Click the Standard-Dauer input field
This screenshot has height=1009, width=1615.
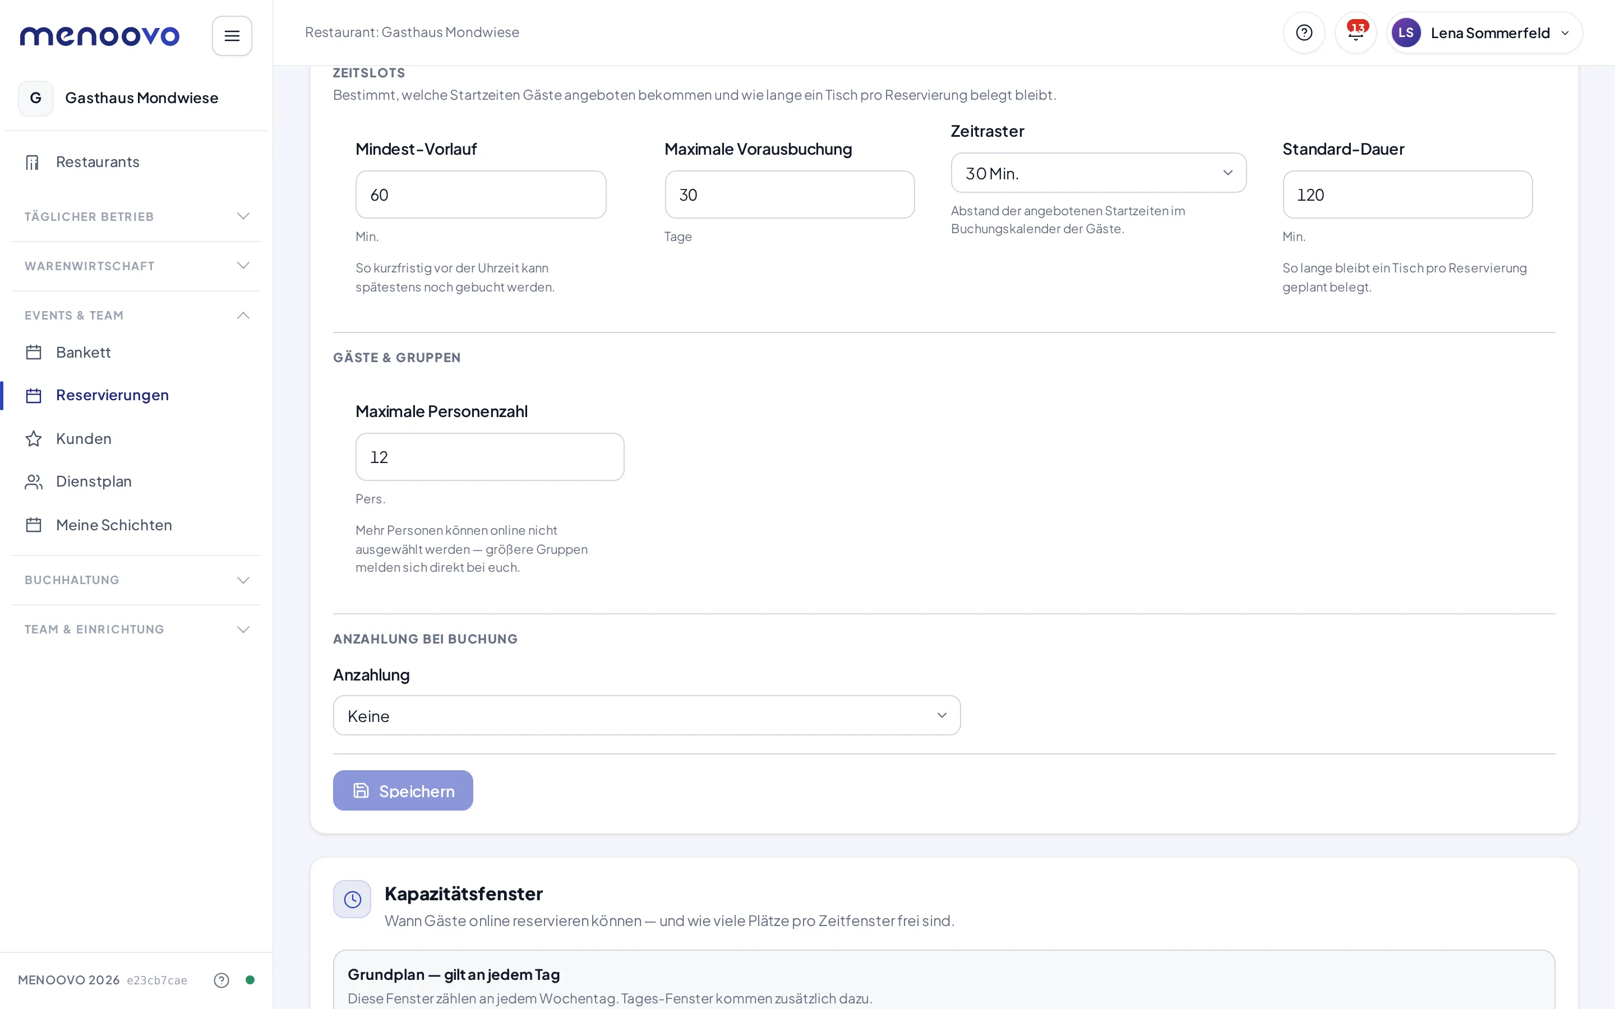coord(1408,194)
